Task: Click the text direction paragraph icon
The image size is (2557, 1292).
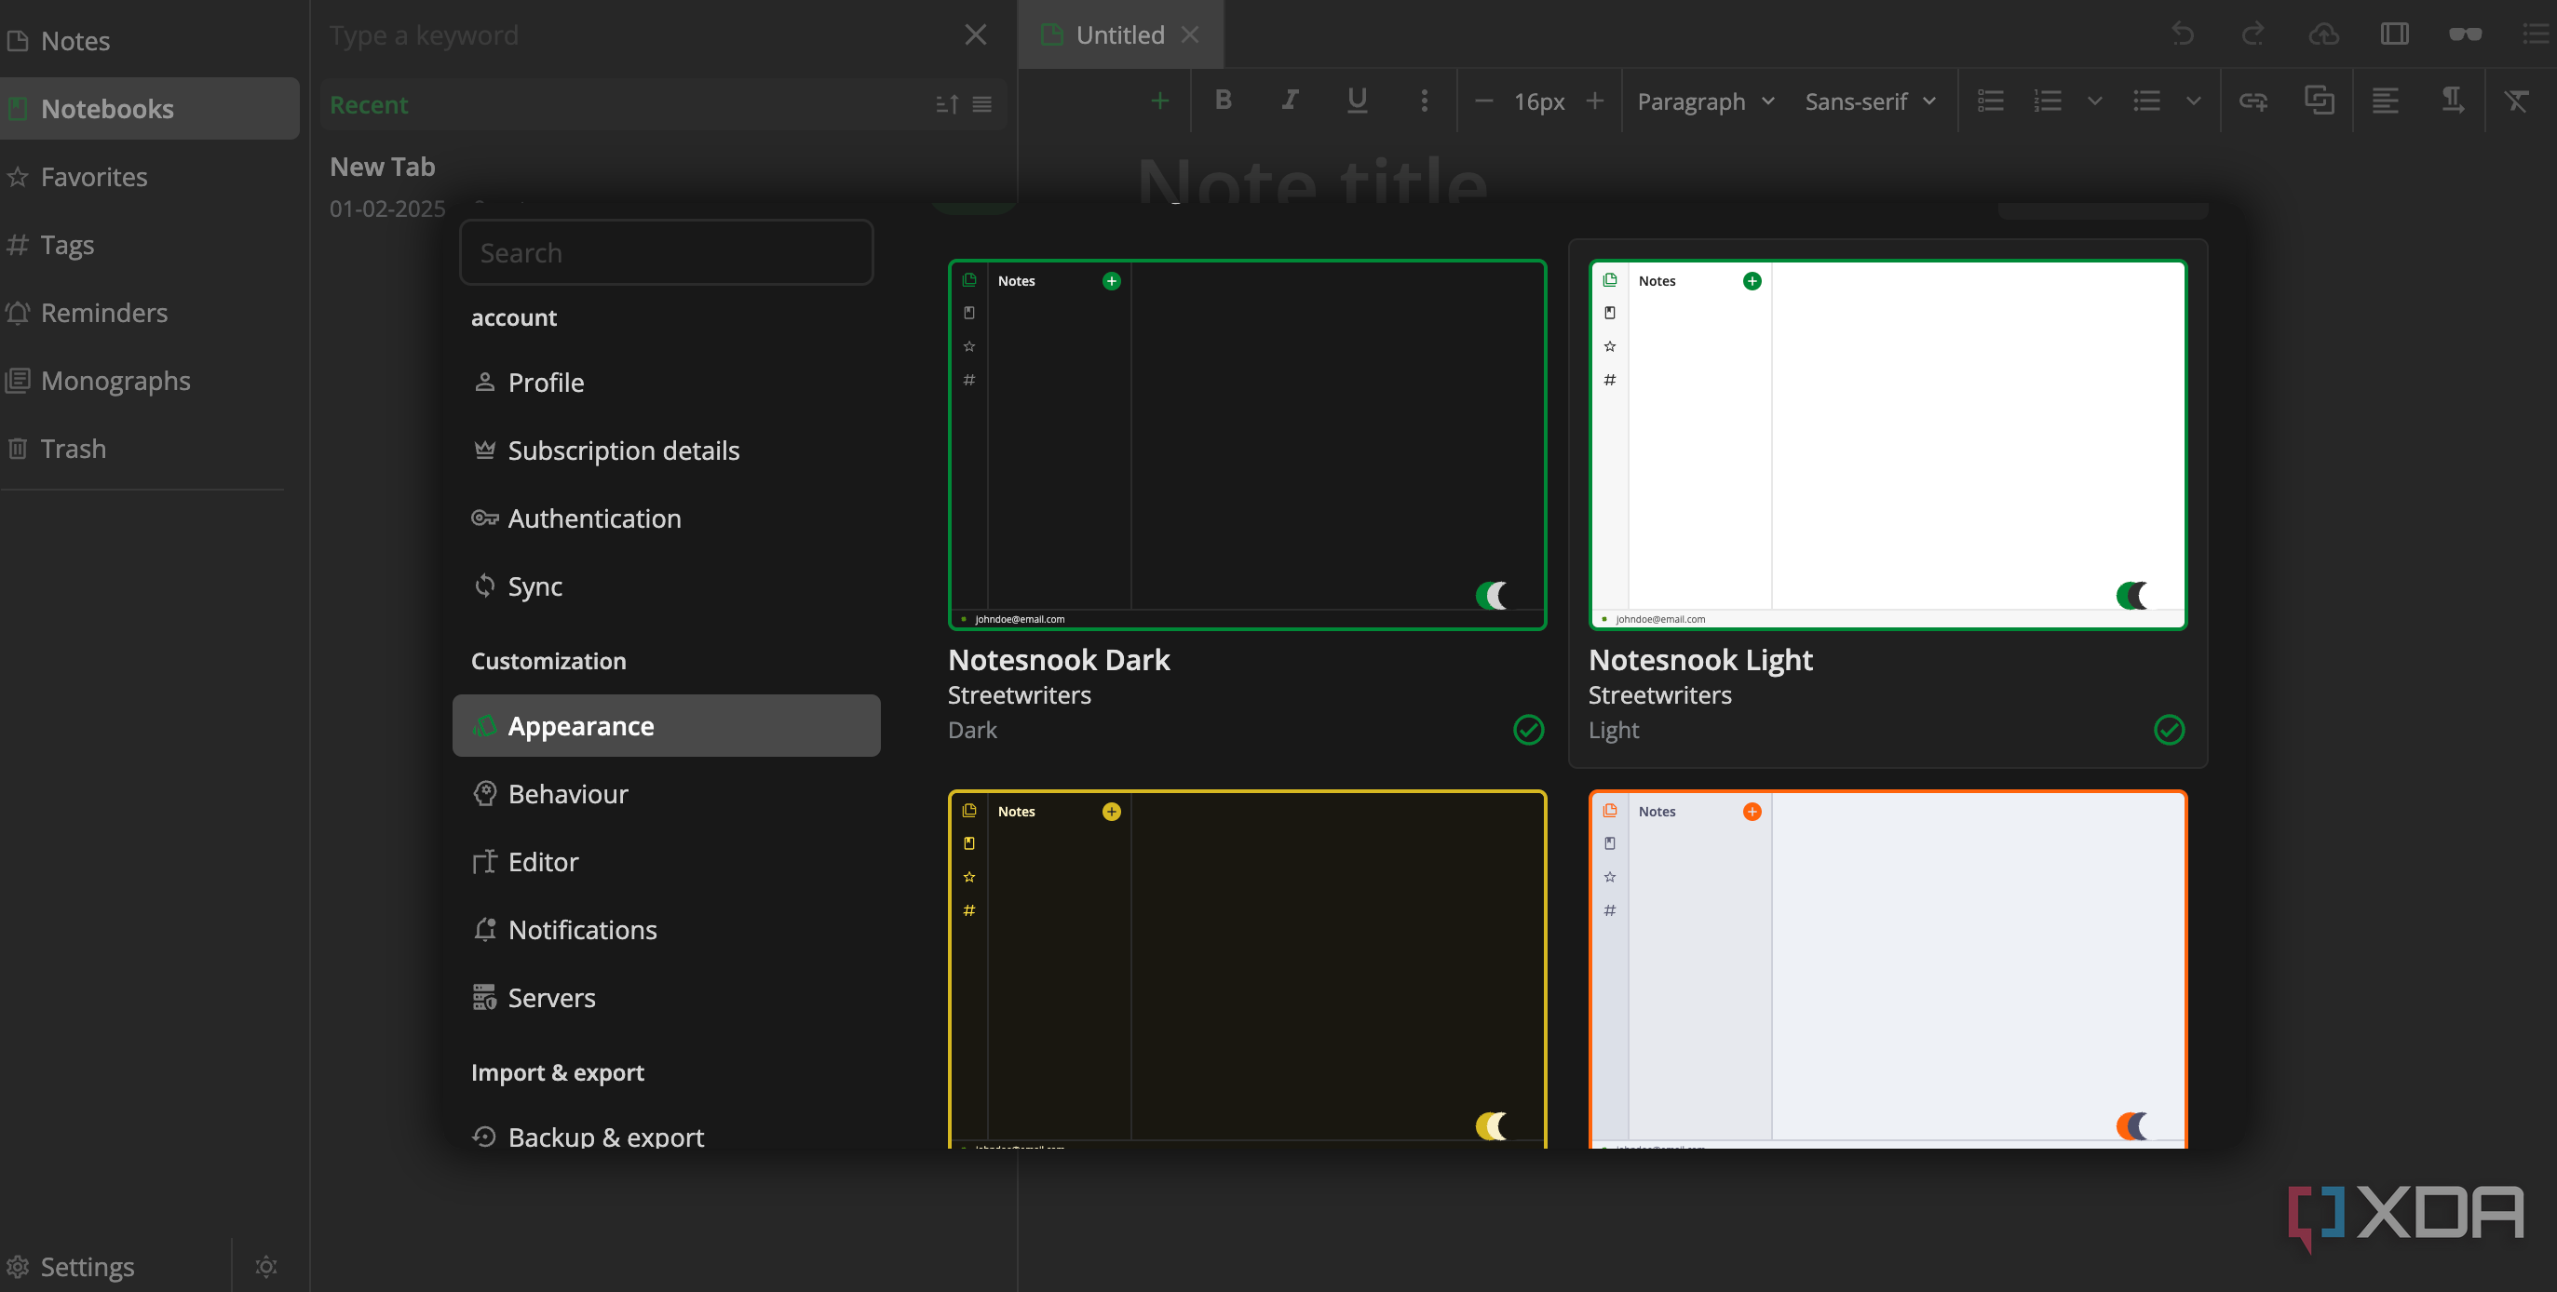Action: click(x=2452, y=101)
